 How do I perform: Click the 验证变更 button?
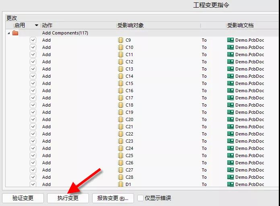click(x=23, y=198)
